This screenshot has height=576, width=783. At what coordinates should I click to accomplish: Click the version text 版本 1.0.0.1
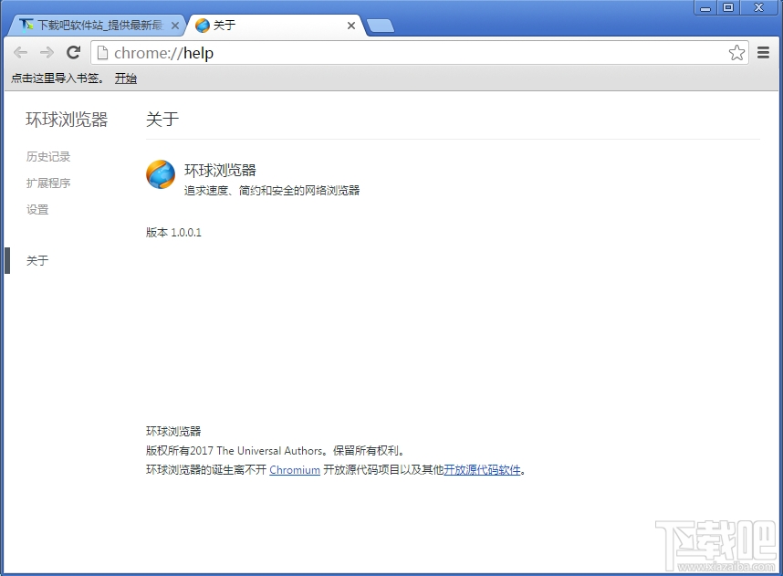(173, 232)
